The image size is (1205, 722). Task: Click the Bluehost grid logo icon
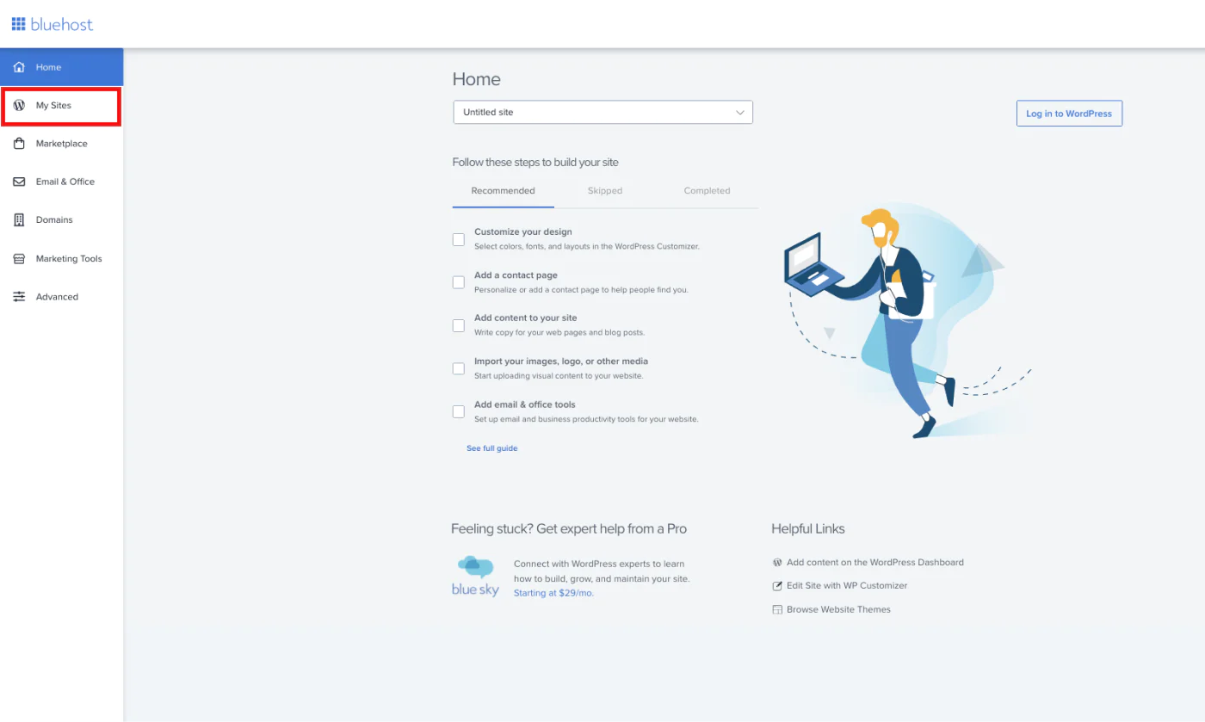pyautogui.click(x=19, y=24)
